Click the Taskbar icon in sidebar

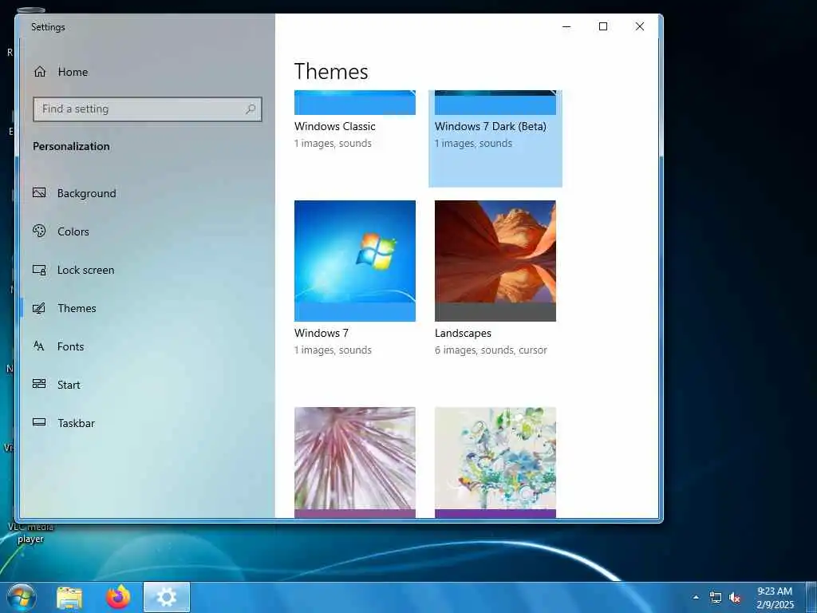pos(39,422)
